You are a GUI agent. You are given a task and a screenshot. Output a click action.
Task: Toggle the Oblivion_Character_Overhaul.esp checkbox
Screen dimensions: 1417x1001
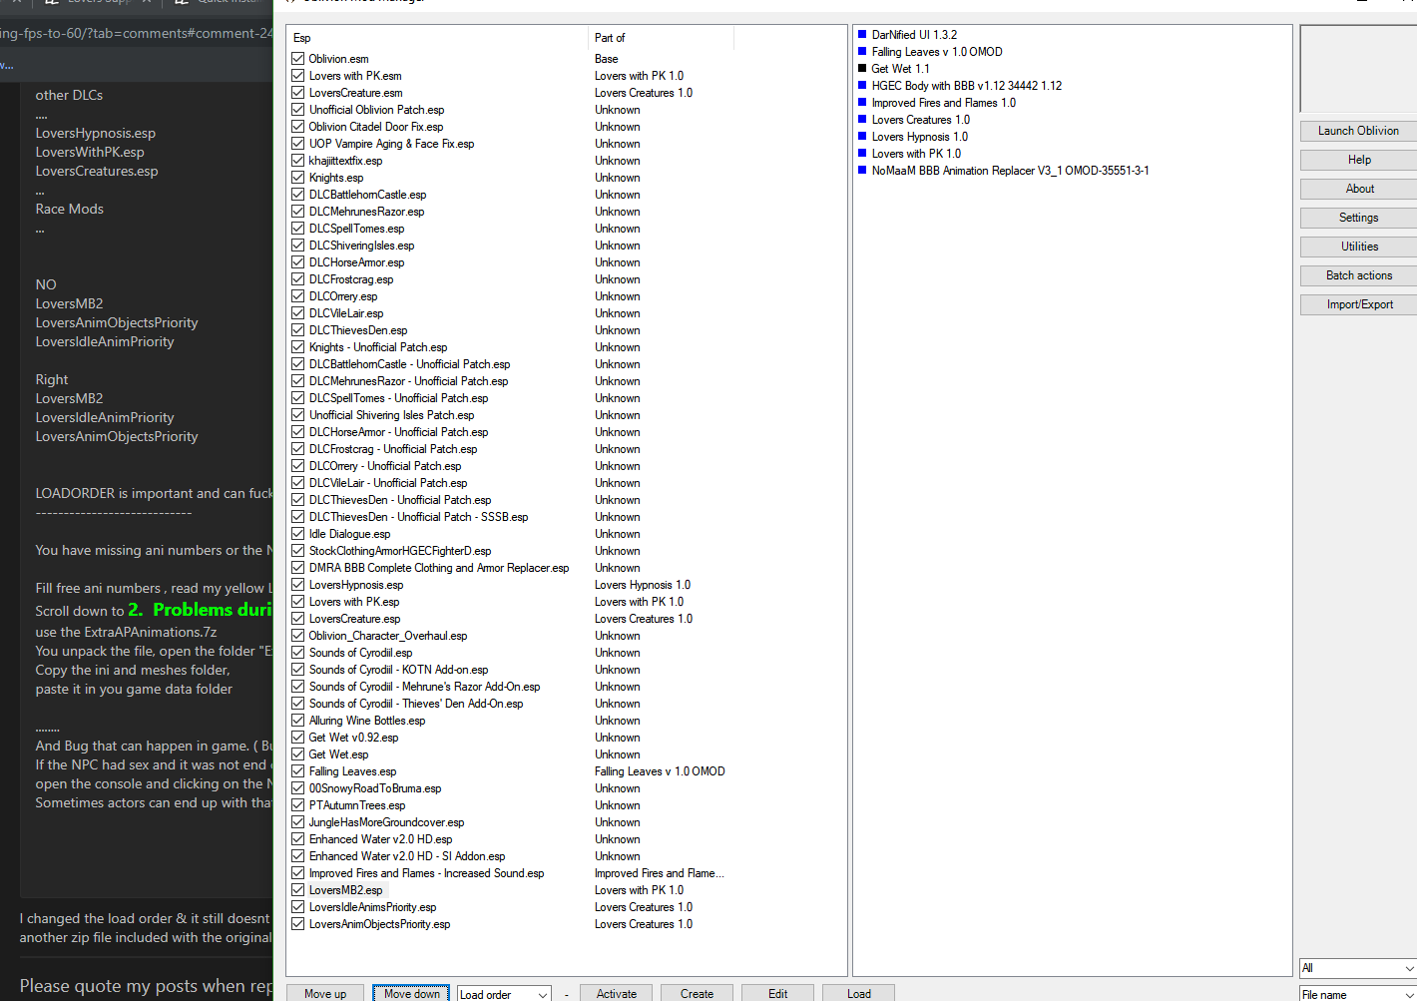click(298, 636)
